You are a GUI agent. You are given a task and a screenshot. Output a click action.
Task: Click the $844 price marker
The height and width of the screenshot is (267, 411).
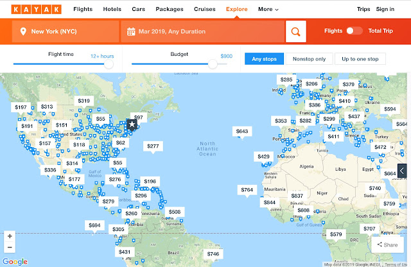point(270,202)
